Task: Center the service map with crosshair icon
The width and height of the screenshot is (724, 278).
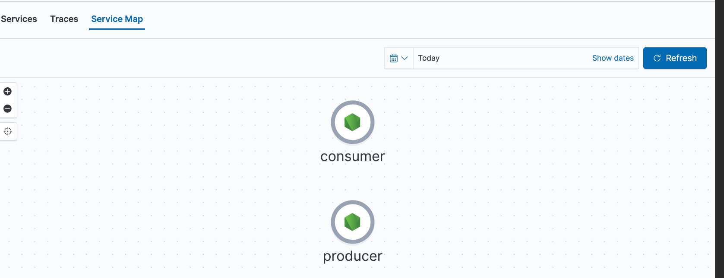Action: [8, 131]
